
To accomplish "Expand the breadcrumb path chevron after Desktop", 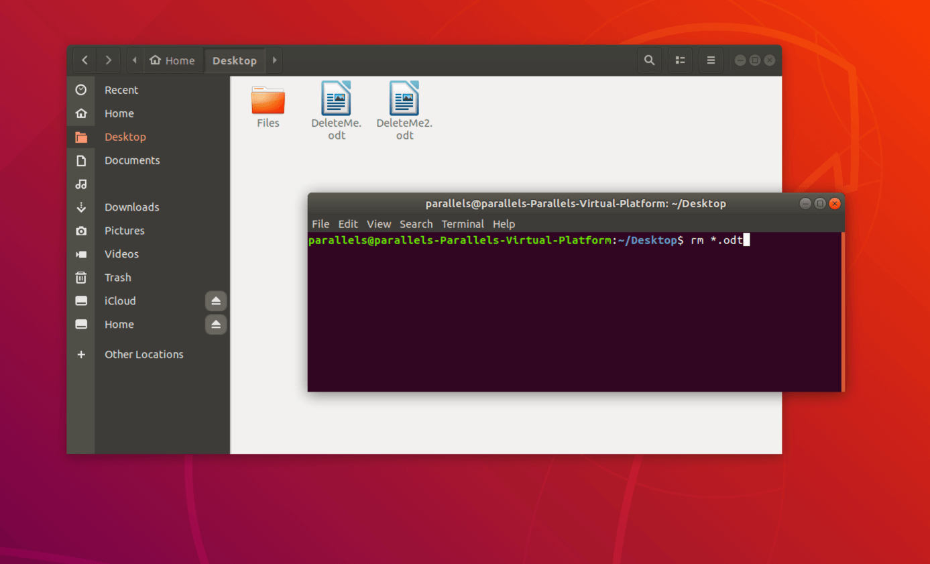I will point(274,60).
